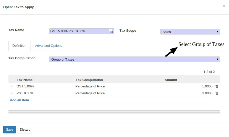This screenshot has width=229, height=137.
Task: Sort table by Tax Name column header
Action: click(x=45, y=80)
